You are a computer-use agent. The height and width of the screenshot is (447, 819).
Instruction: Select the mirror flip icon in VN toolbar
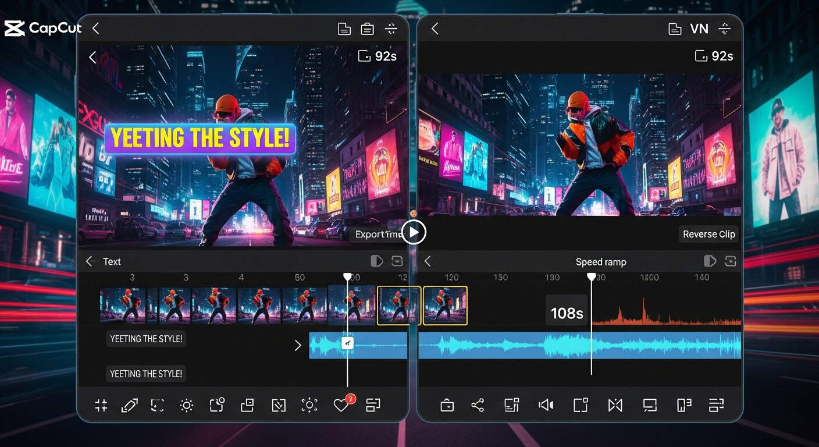pyautogui.click(x=615, y=405)
